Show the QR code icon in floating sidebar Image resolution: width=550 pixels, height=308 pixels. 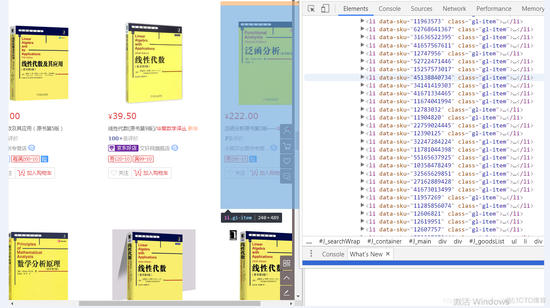click(x=287, y=263)
